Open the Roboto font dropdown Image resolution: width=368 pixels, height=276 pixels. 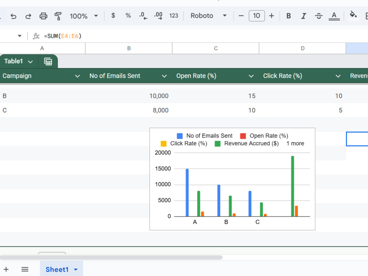208,16
